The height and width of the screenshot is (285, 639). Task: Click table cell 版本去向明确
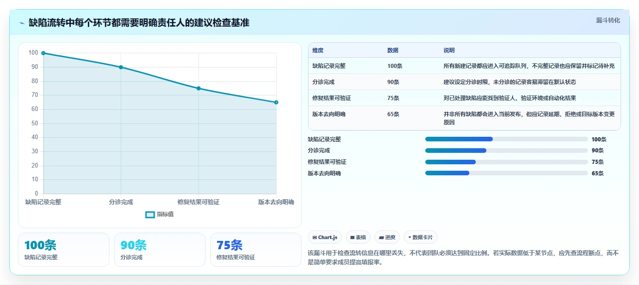[329, 114]
